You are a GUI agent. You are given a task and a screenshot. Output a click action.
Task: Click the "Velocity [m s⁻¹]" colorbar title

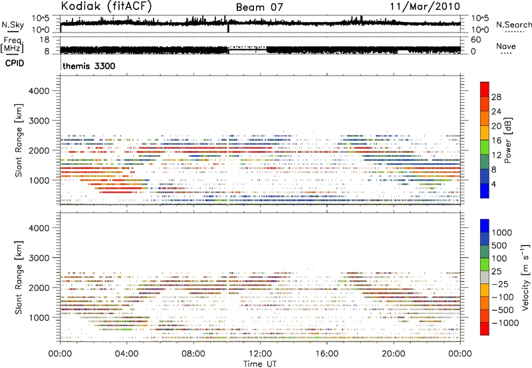[526, 276]
